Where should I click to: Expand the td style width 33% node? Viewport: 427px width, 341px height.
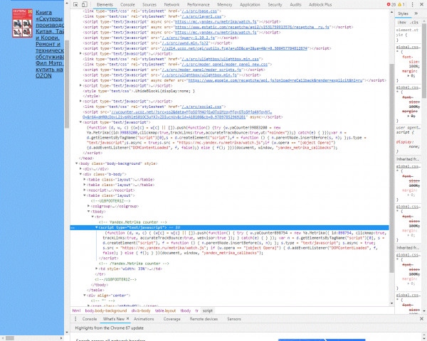[x=96, y=269]
